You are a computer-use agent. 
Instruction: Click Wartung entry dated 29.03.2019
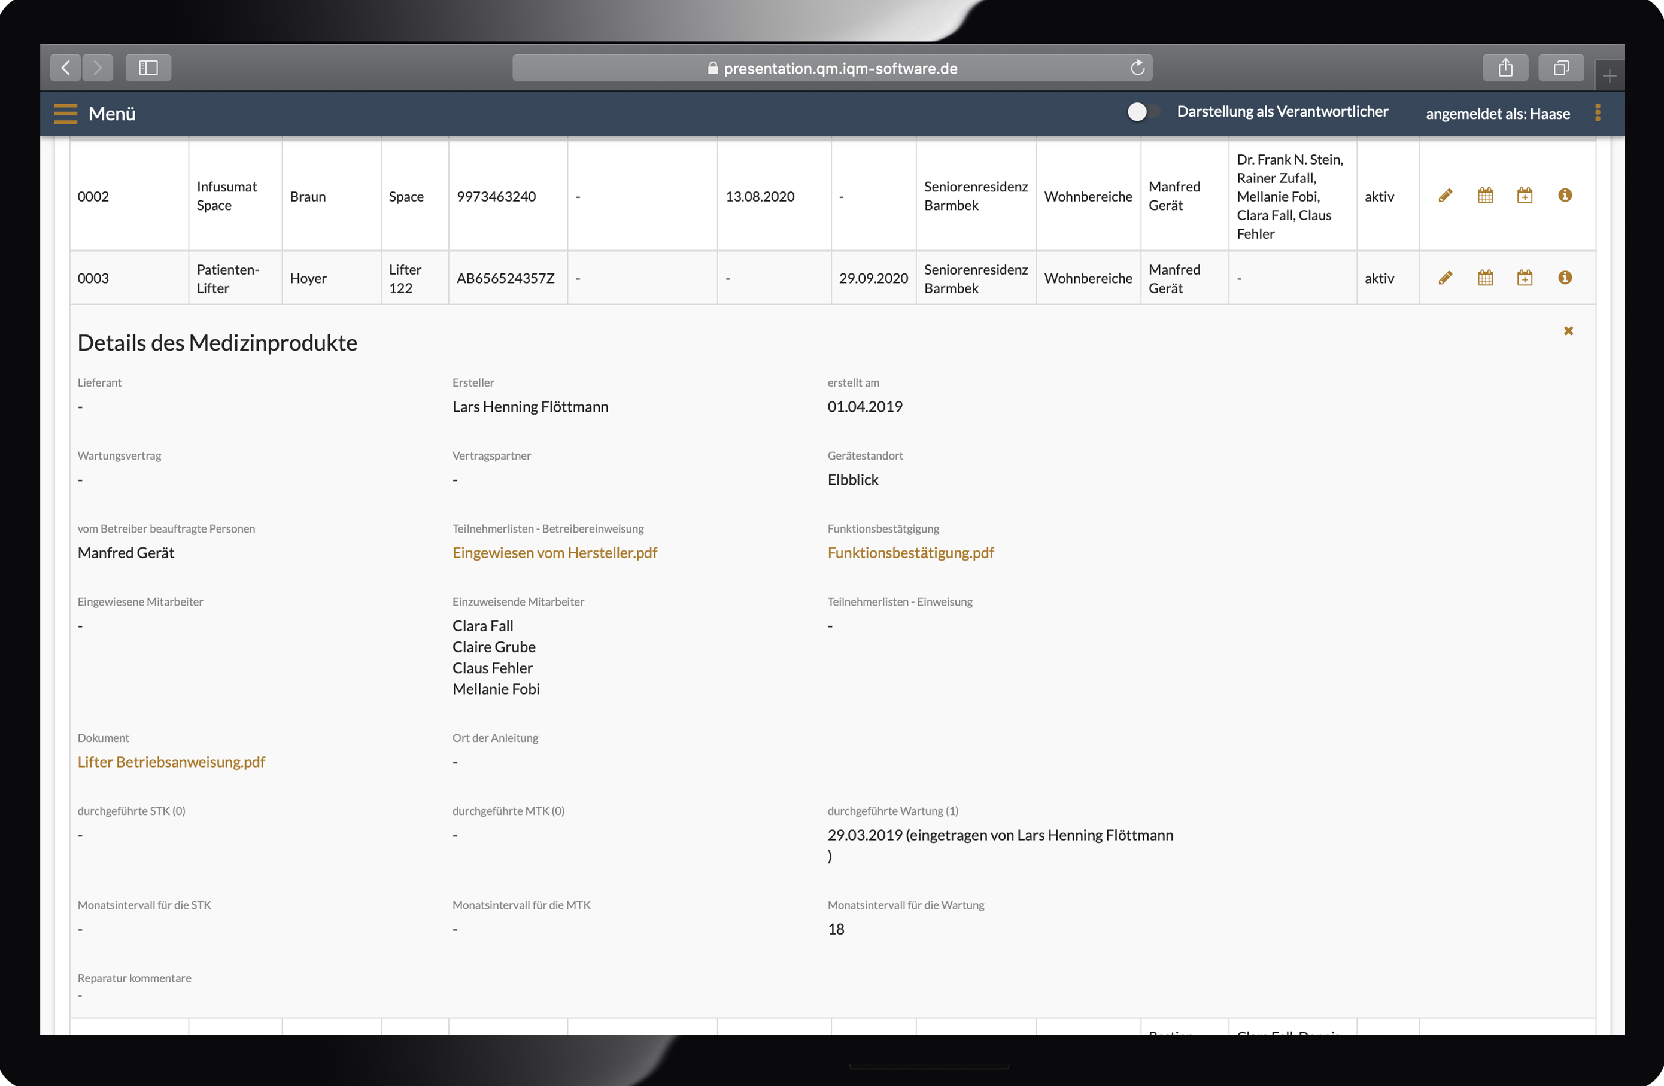pyautogui.click(x=1001, y=845)
